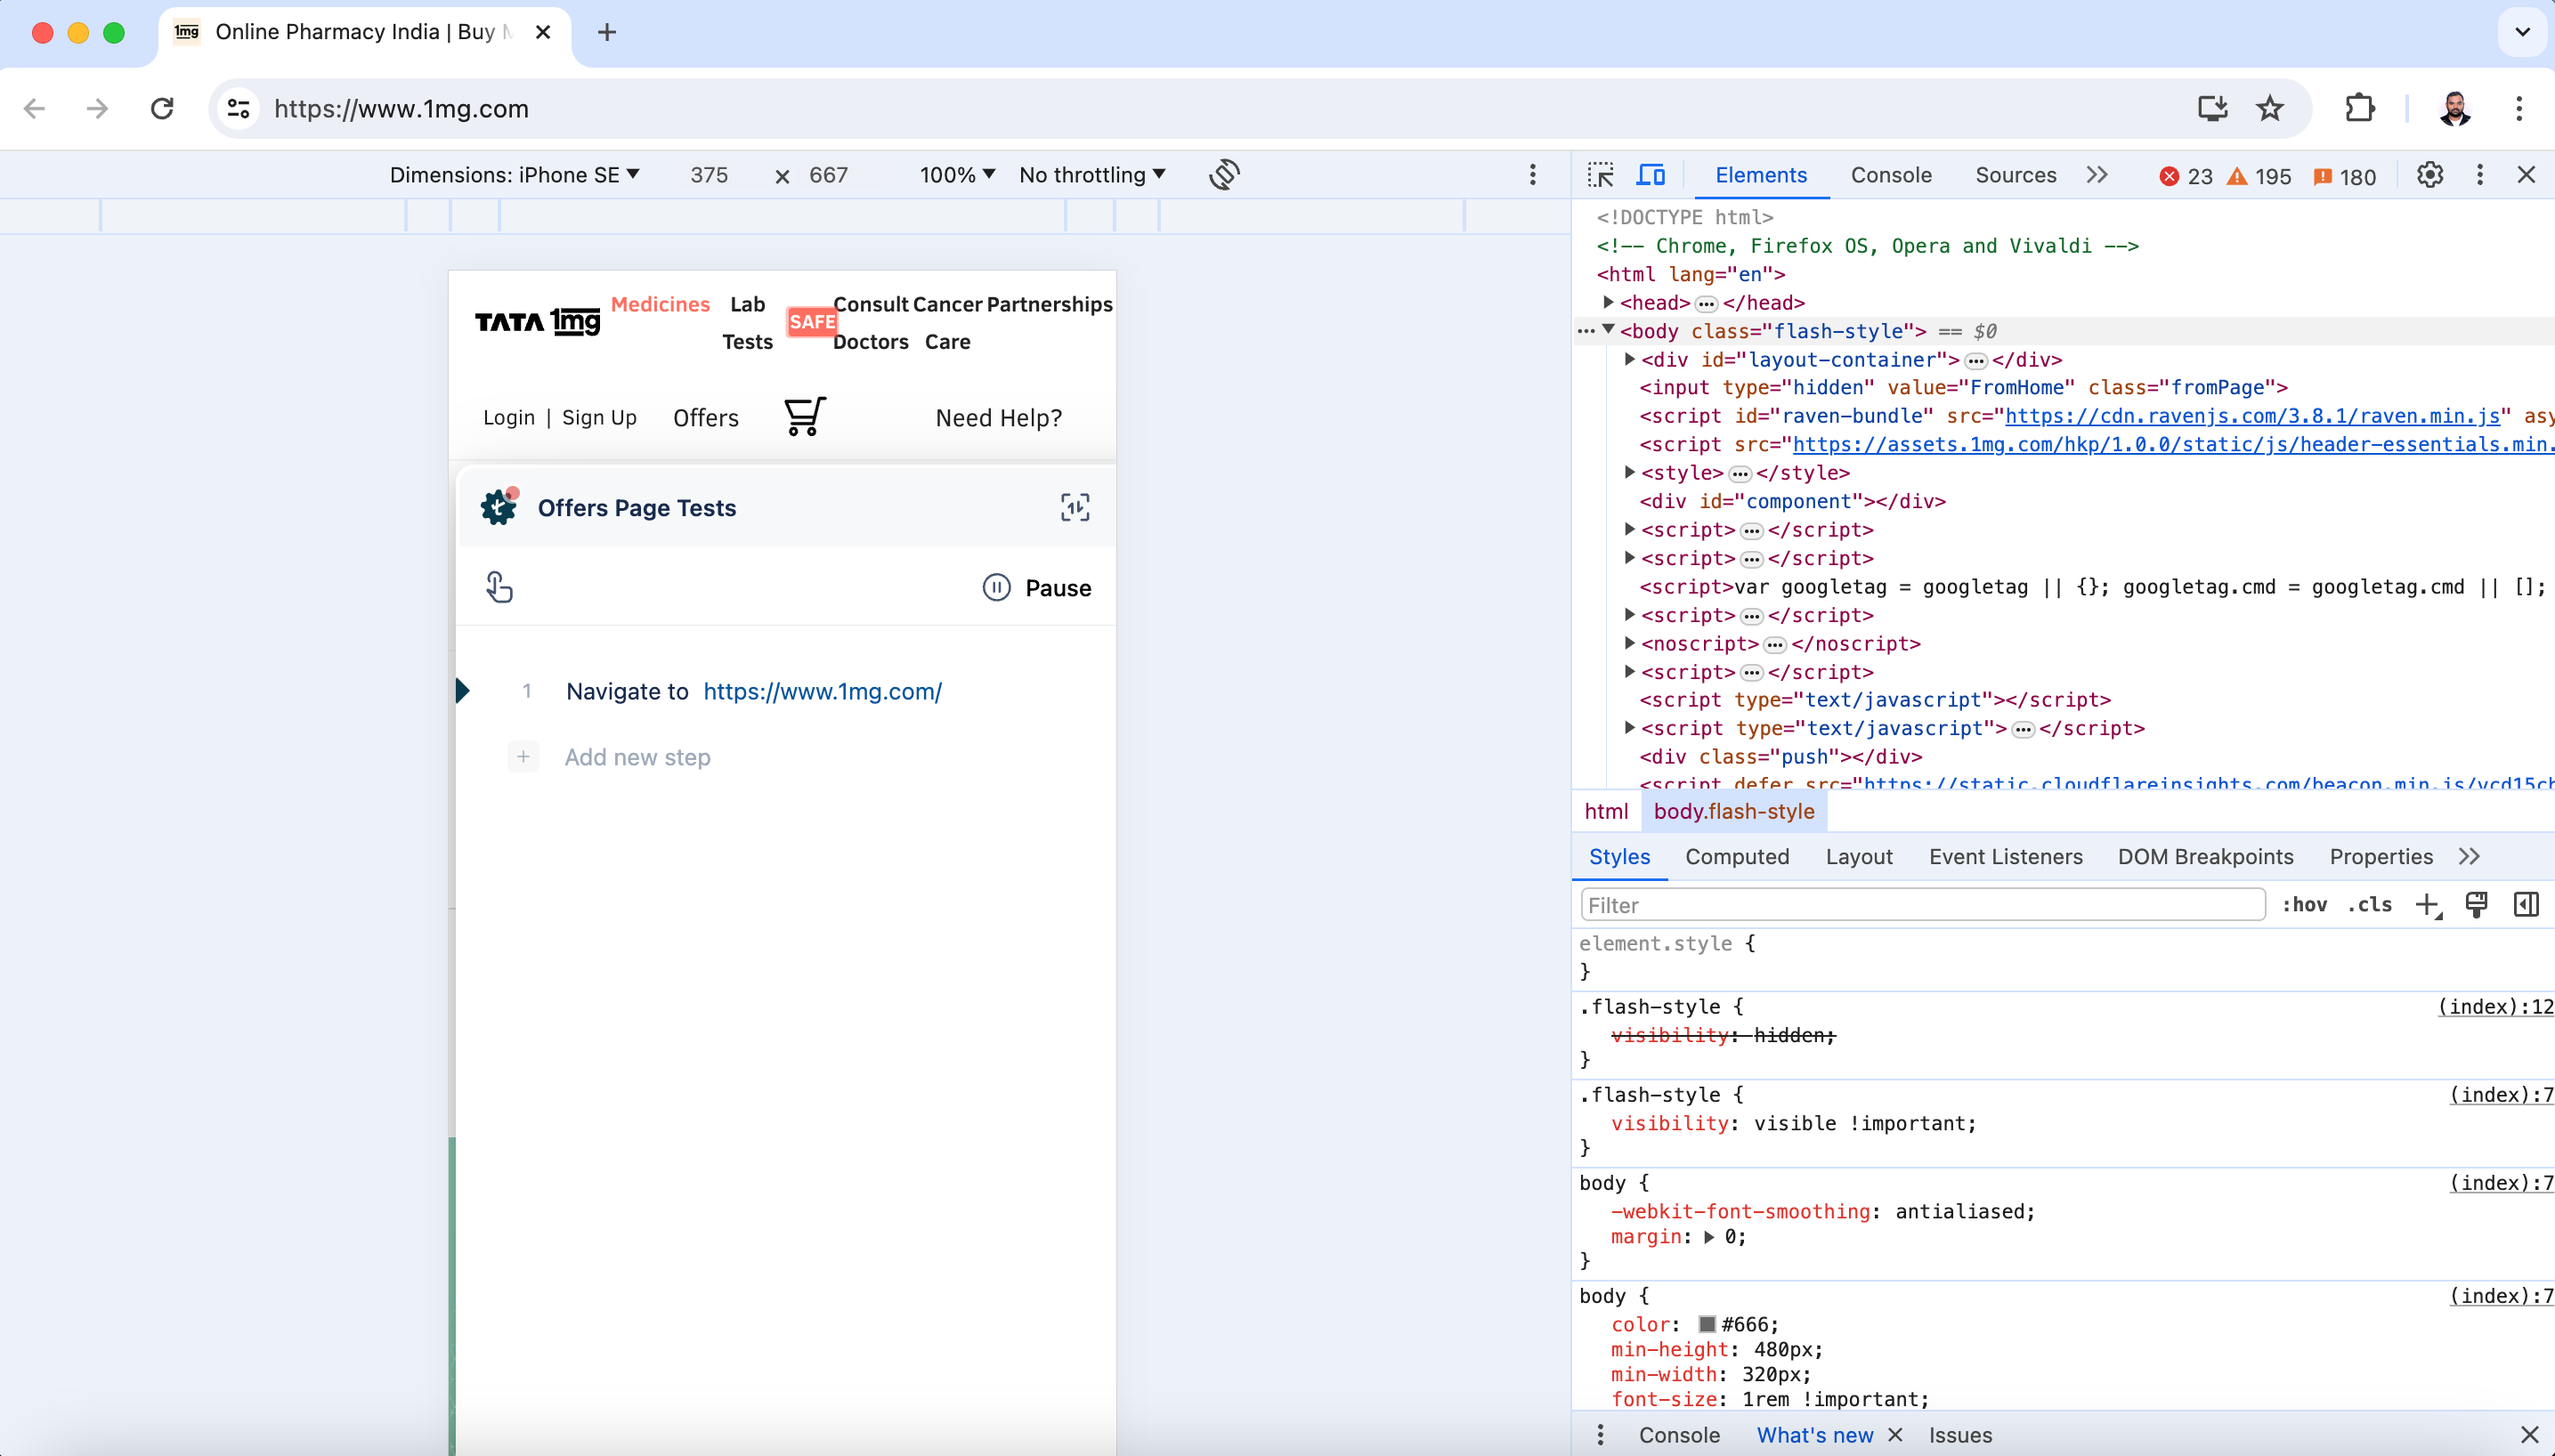Open the browser extensions puzzle icon

pyautogui.click(x=2360, y=108)
